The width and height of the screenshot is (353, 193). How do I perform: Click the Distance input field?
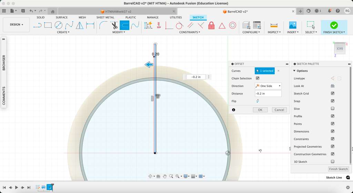click(268, 94)
